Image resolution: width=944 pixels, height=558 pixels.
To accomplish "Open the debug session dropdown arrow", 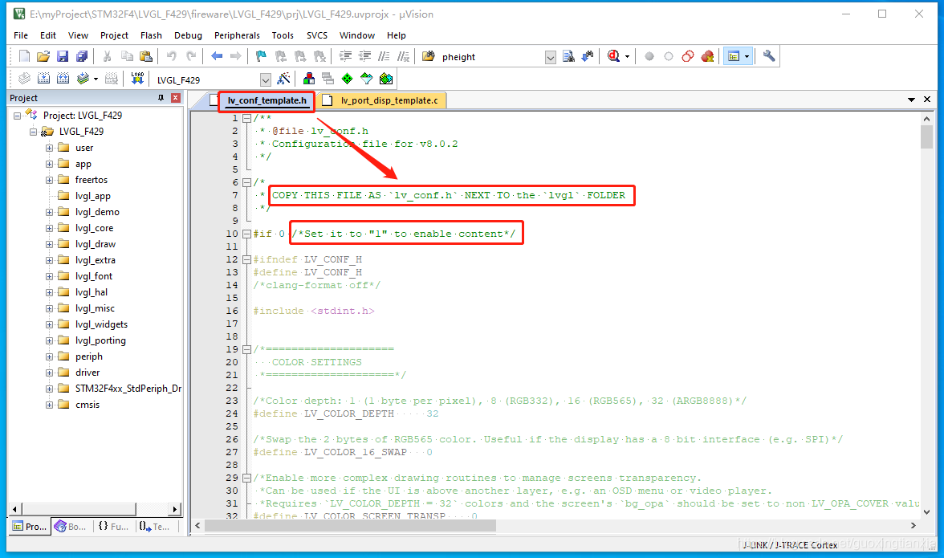I will point(628,56).
